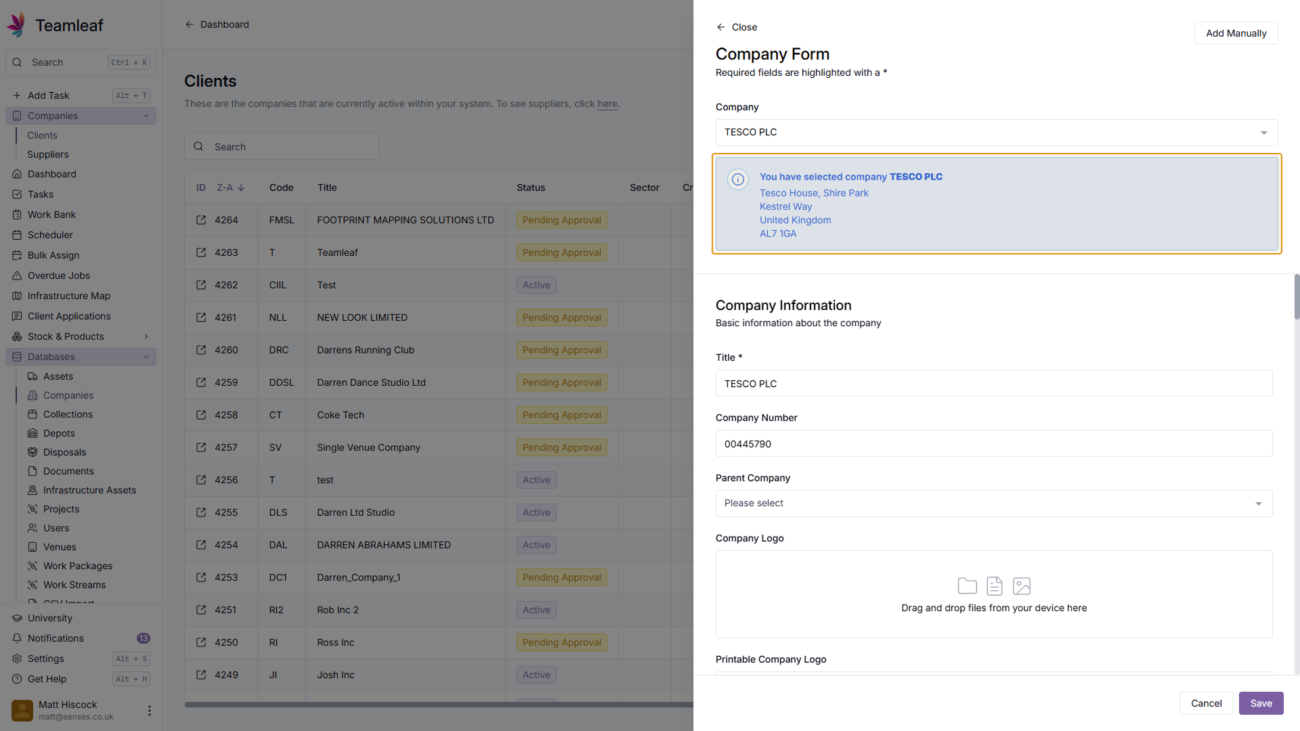Click the Teamleaf logo icon

pos(17,25)
